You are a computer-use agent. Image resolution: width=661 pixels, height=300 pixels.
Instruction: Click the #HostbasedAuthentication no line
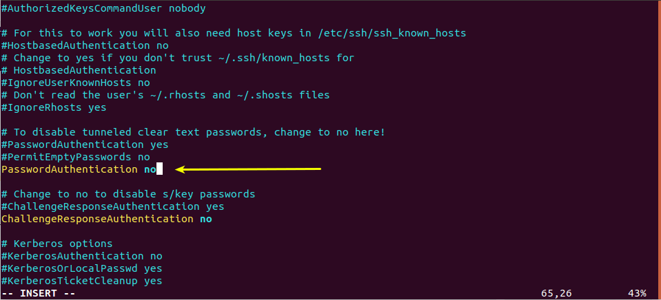coord(85,45)
